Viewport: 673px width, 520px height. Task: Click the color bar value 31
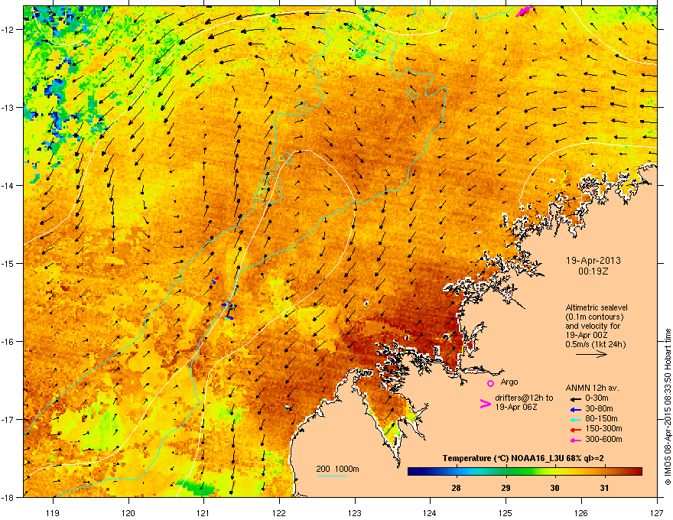tap(604, 488)
